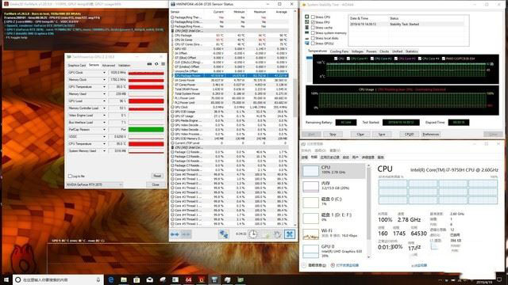This screenshot has width=508, height=285.
Task: Click Windows taskbar search box
Action: pyautogui.click(x=58, y=279)
